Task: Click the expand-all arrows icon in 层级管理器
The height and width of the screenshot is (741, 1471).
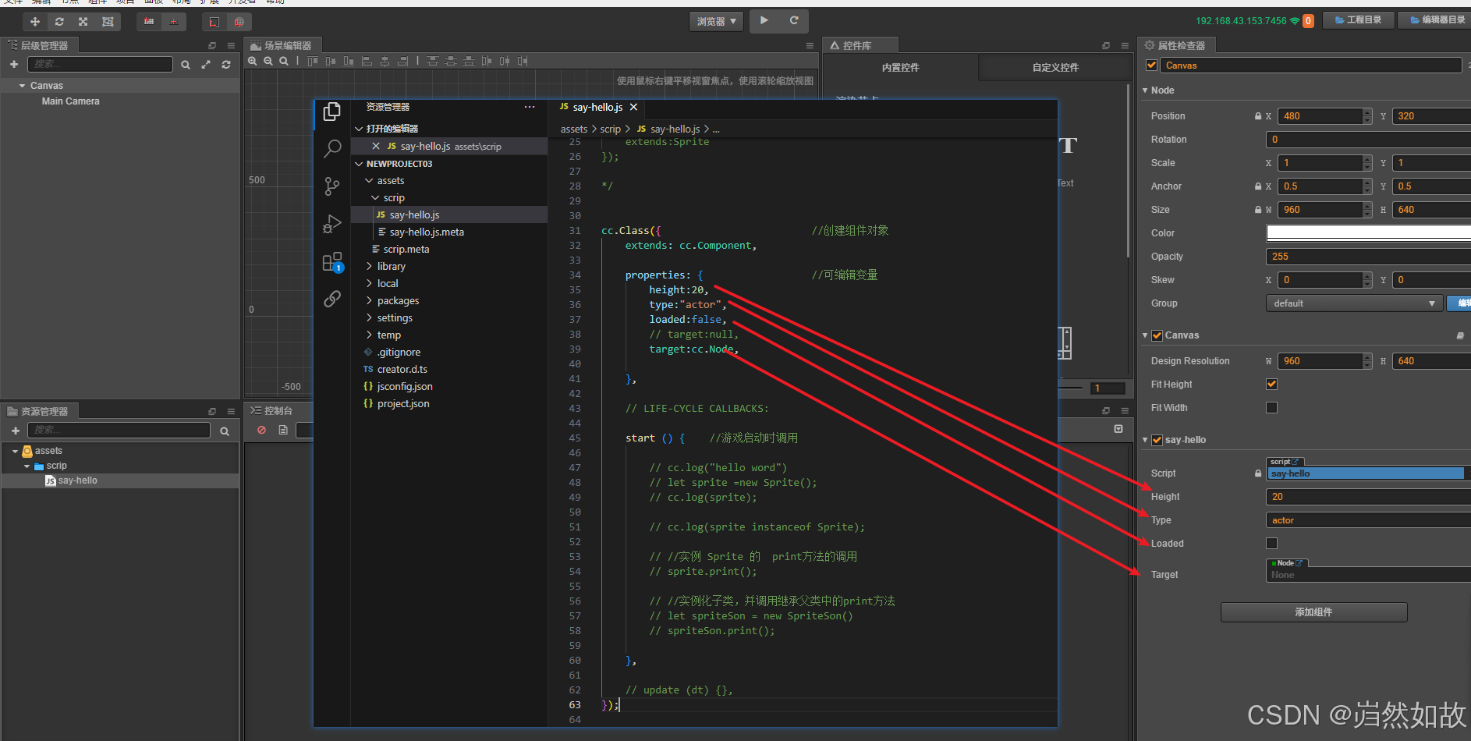Action: tap(206, 65)
